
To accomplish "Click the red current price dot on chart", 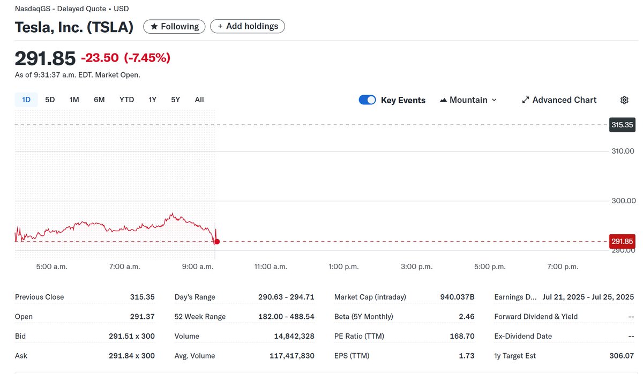I will click(217, 242).
